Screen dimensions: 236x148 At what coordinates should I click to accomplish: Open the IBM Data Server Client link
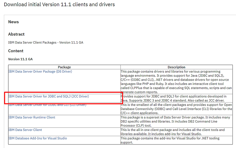coord(25,130)
